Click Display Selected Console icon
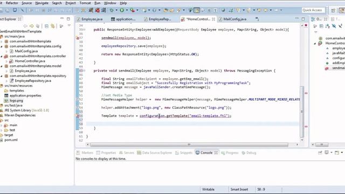Viewport: 345px width, 194px height. tap(327, 153)
